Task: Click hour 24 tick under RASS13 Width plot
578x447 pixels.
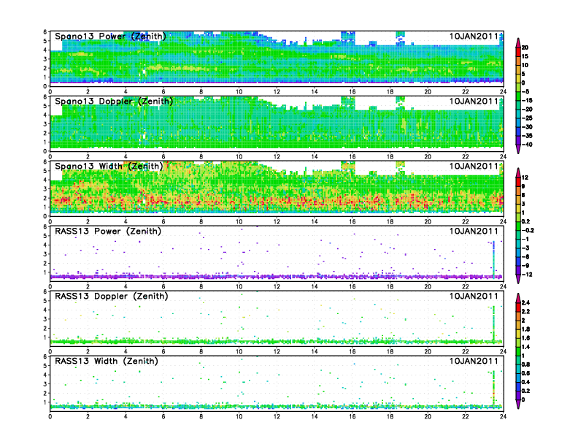Action: (503, 416)
